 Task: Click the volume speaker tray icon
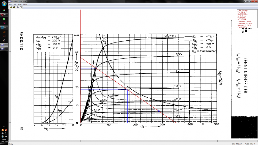(3, 133)
